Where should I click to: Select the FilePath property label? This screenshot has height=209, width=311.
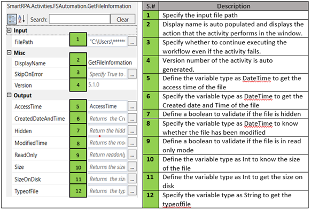click(x=24, y=42)
